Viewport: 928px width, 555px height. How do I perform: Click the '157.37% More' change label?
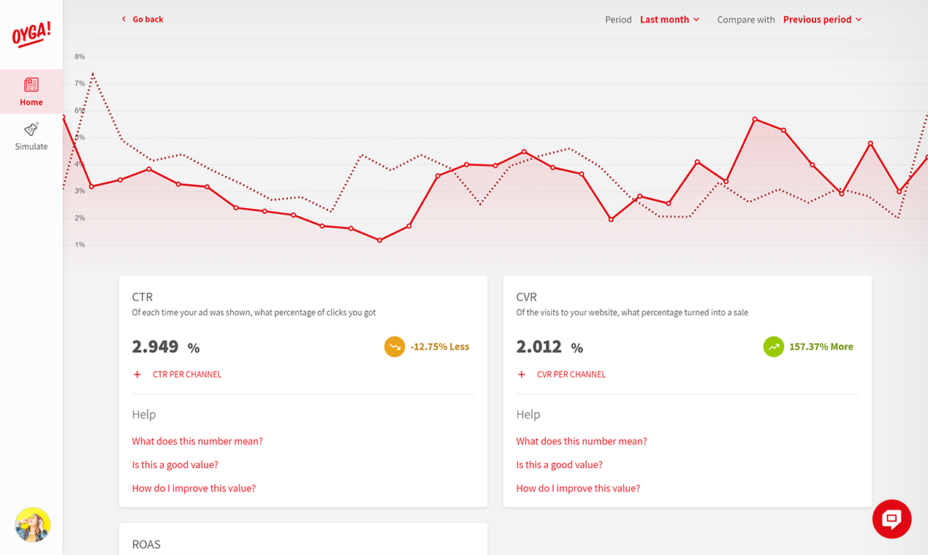[821, 347]
